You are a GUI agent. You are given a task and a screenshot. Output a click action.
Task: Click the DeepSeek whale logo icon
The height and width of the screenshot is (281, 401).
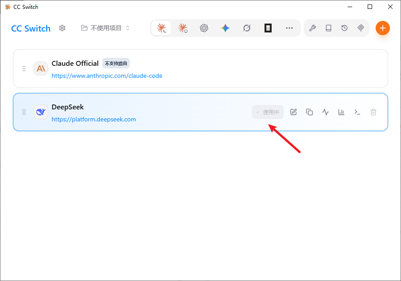[x=41, y=112]
